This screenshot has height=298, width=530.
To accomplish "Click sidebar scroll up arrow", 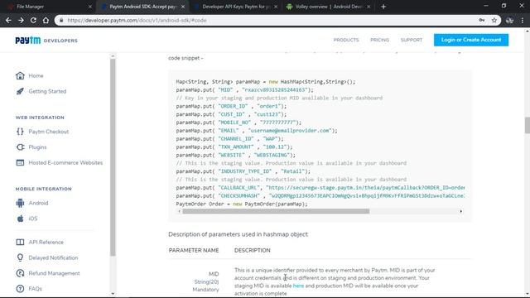I will 113,56.
